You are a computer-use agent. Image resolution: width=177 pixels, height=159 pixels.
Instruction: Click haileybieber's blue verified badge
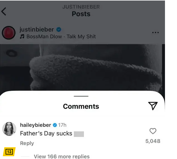pyautogui.click(x=55, y=125)
